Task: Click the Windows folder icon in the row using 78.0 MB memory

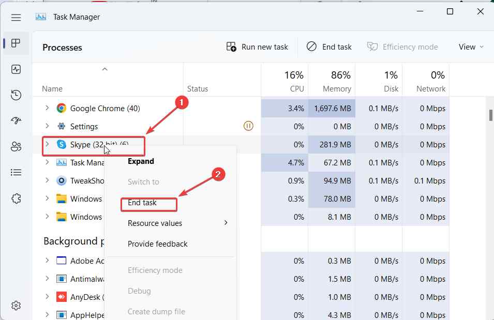Action: click(62, 199)
